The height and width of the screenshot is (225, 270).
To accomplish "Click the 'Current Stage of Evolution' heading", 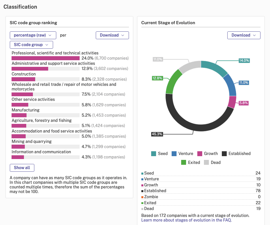I will pyautogui.click(x=168, y=23).
